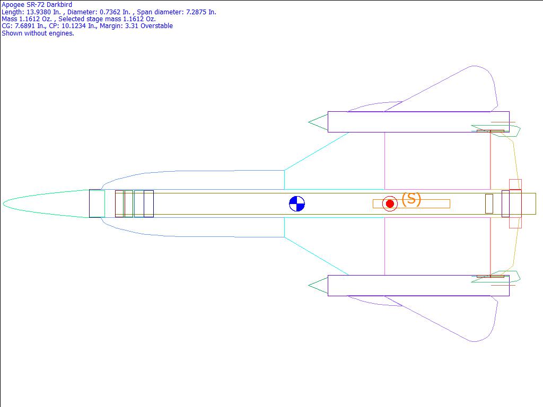
Task: Click the Length and Diameter text line
Action: point(109,12)
